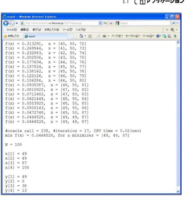Click the 'N = 100' text

13,145
